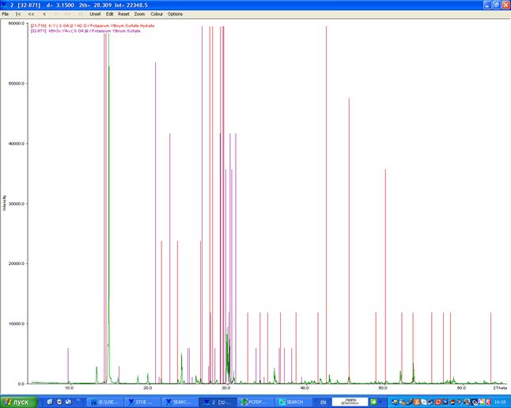
Task: Open the last SEARCH taskbar window
Action: coord(292,402)
